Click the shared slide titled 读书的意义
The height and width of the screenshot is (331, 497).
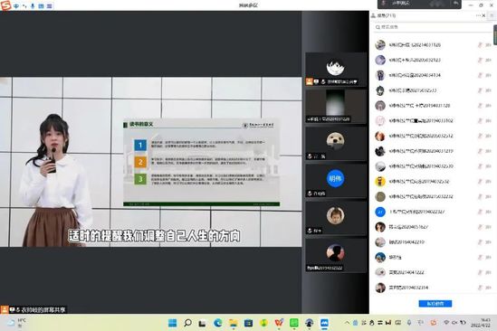tap(202, 163)
